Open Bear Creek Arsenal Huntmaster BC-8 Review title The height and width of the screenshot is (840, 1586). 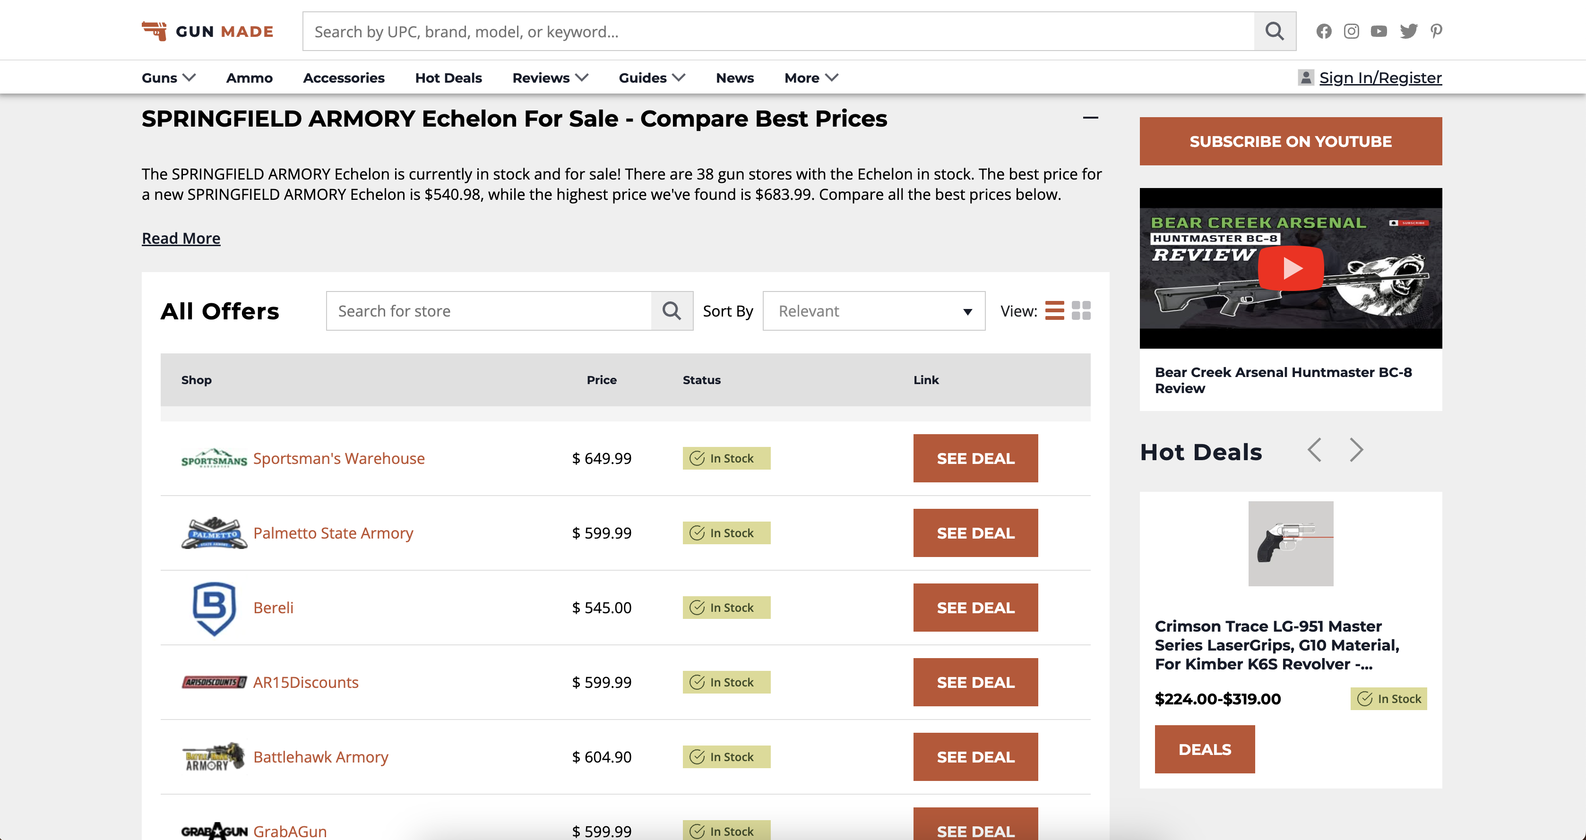click(x=1283, y=380)
